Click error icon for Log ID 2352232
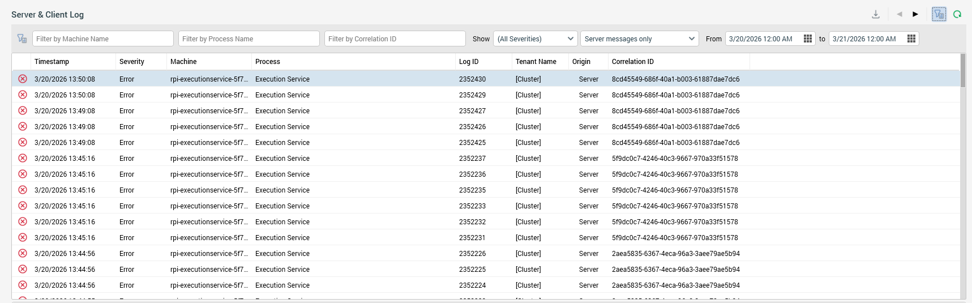The image size is (972, 303). pos(23,221)
